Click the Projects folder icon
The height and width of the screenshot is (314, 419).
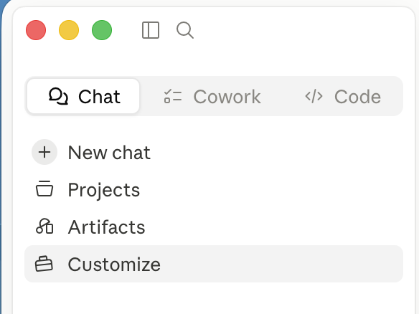pyautogui.click(x=44, y=189)
